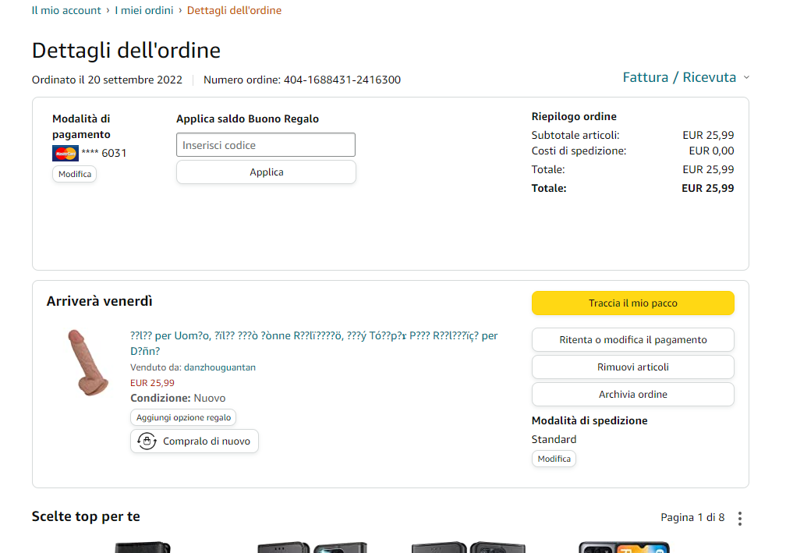Viewport: 786px width, 553px height.
Task: Click 'Dettagli dell'ordine' breadcrumb text
Action: [234, 10]
